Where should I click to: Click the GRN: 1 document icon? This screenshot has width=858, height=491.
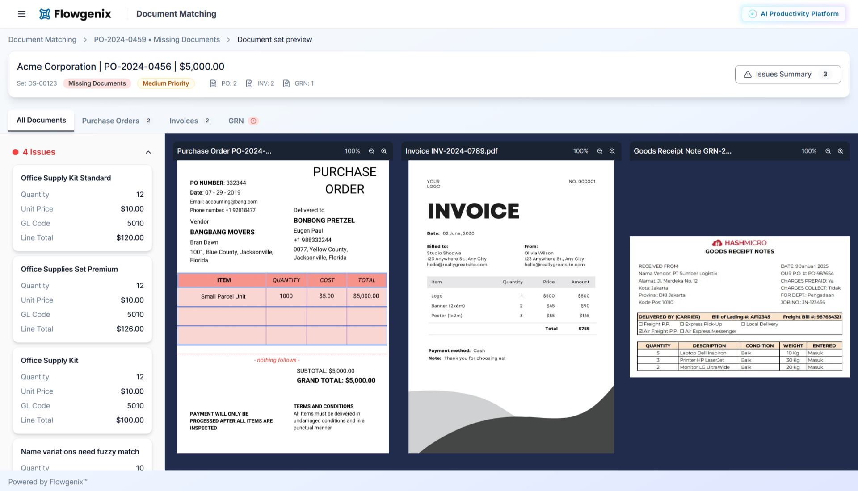[286, 83]
